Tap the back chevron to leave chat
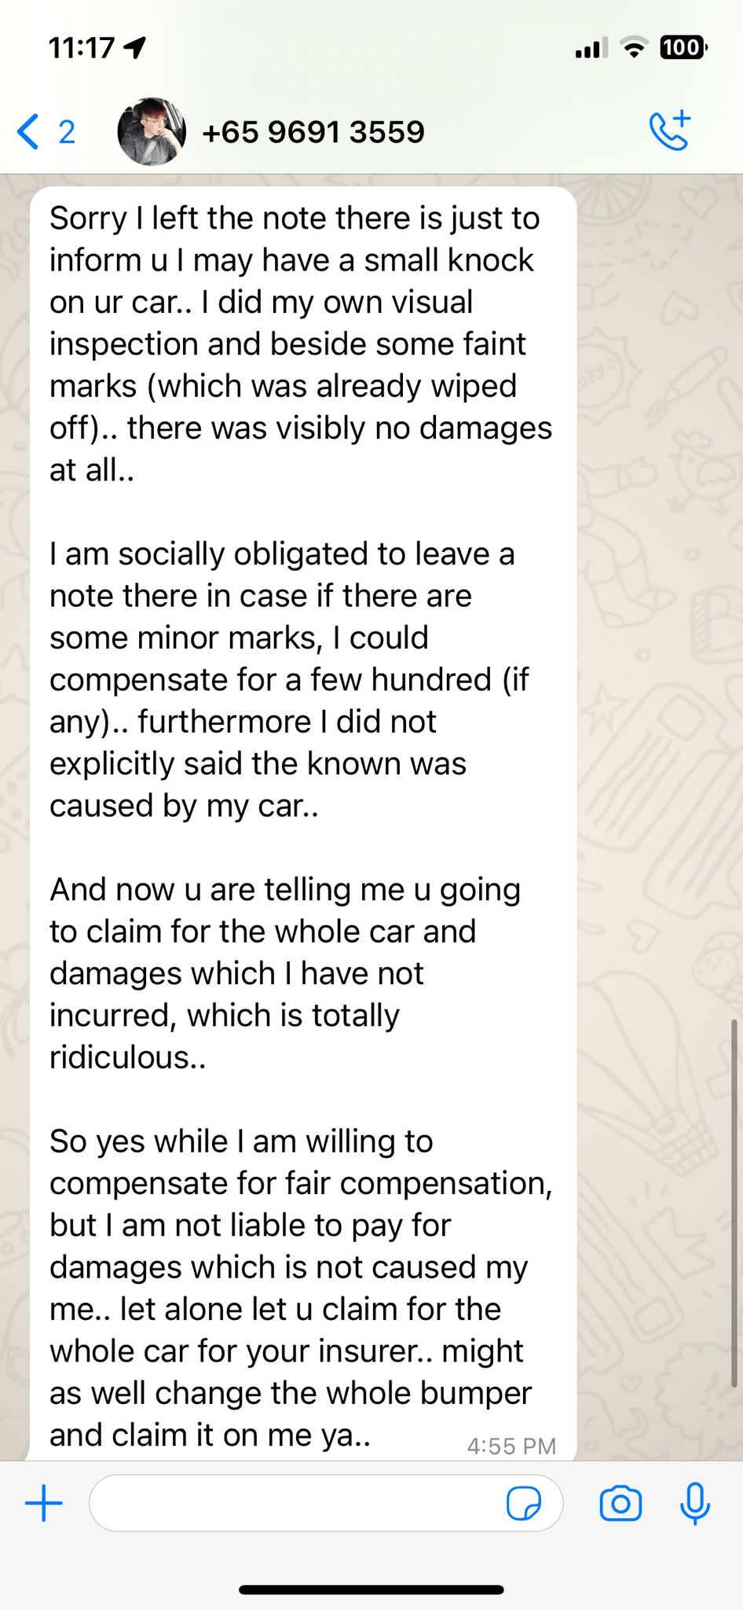743x1610 pixels. pos(28,131)
